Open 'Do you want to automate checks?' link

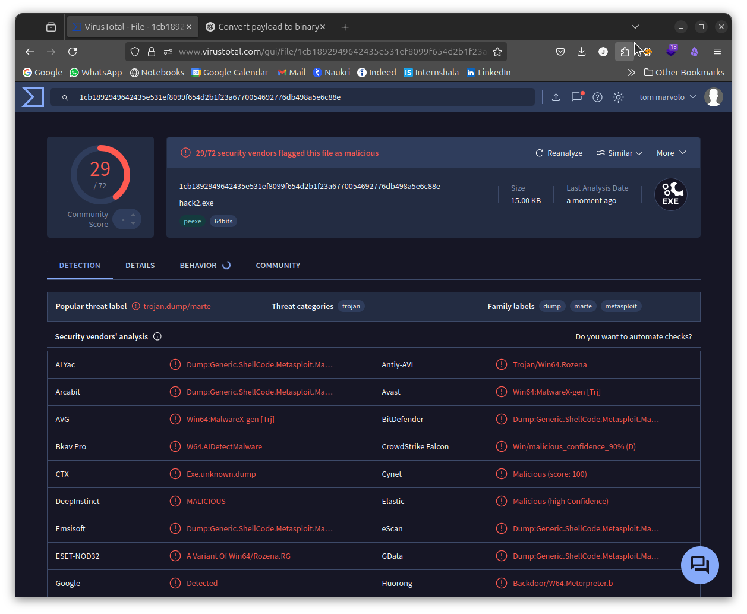coord(633,336)
